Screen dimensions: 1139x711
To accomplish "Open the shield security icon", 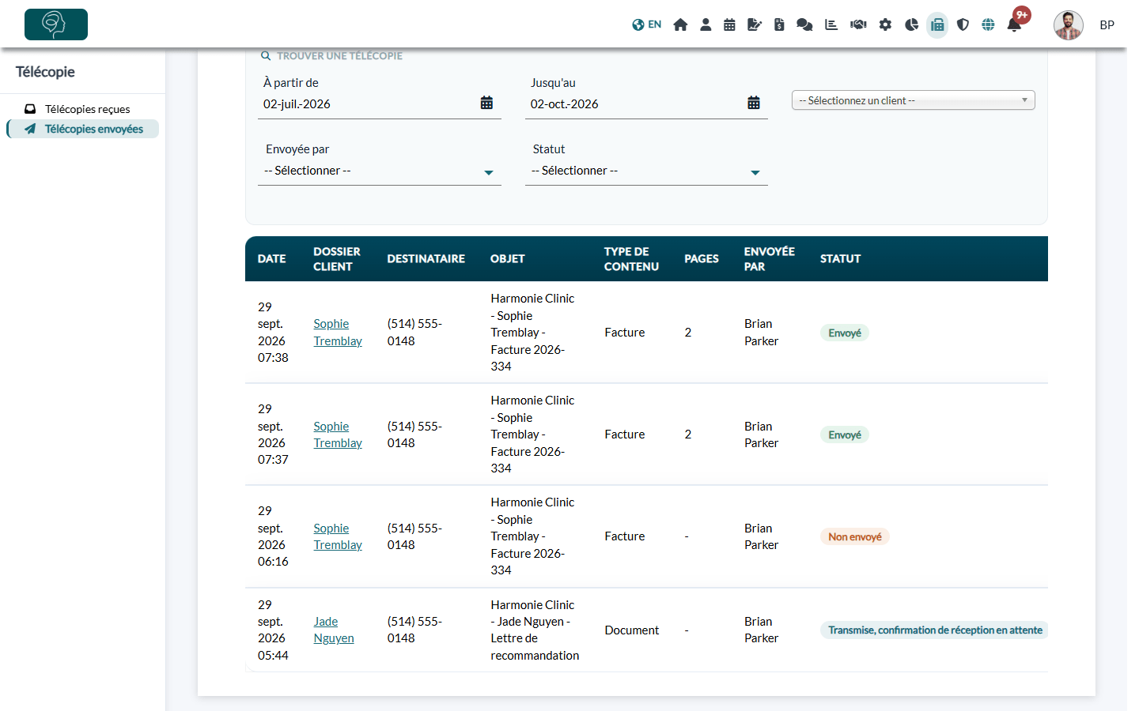I will [963, 24].
